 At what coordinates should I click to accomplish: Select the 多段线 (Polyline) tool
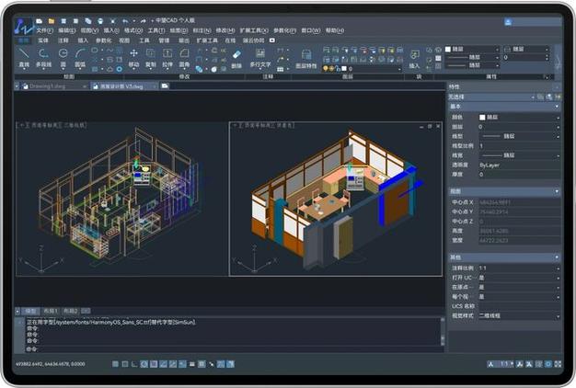[x=43, y=58]
